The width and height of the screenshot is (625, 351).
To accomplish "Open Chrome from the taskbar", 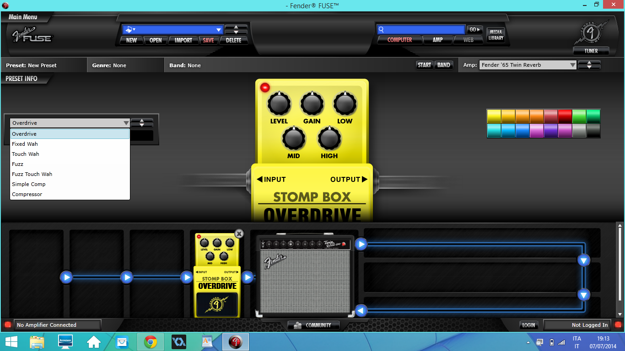I will [x=151, y=342].
